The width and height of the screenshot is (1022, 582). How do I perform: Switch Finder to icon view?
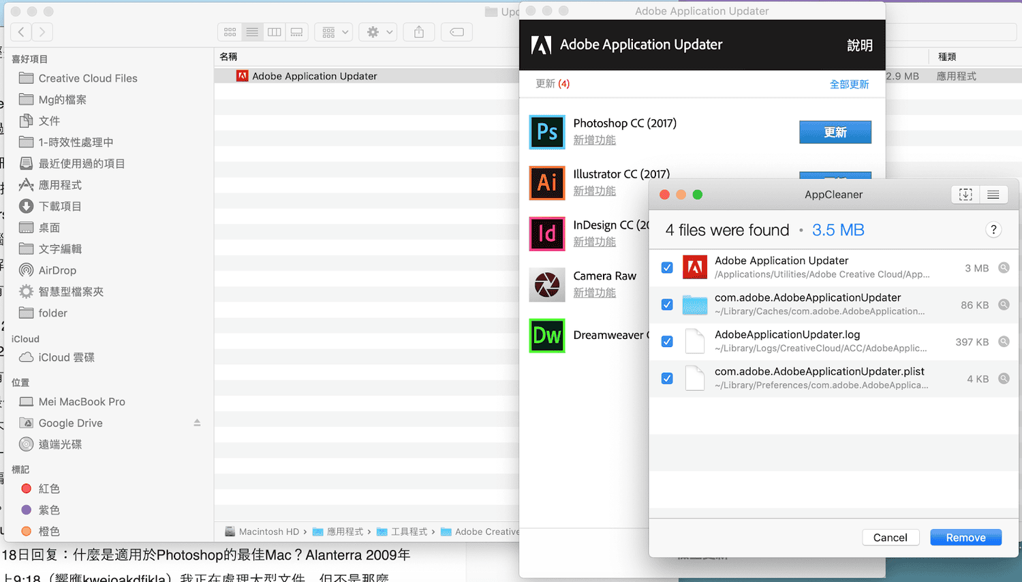coord(230,32)
